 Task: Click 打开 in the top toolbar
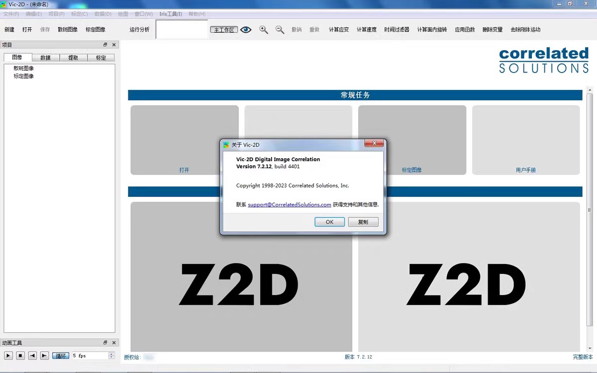tap(27, 30)
